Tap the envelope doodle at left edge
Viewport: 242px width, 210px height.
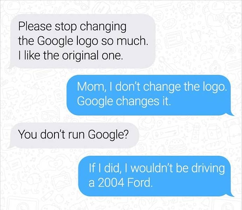pos(12,94)
